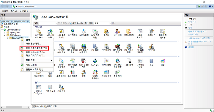Screen dimensions: 214x112
Task: Click 응용 프로그램 풀 보기 link
Action: [x=197, y=31]
